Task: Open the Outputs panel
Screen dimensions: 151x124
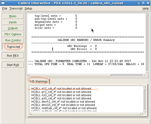Action: coord(13,28)
